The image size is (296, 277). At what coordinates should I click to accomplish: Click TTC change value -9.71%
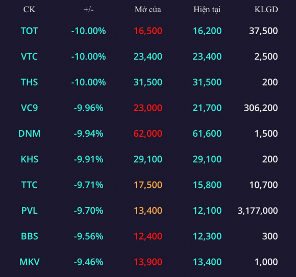point(88,185)
